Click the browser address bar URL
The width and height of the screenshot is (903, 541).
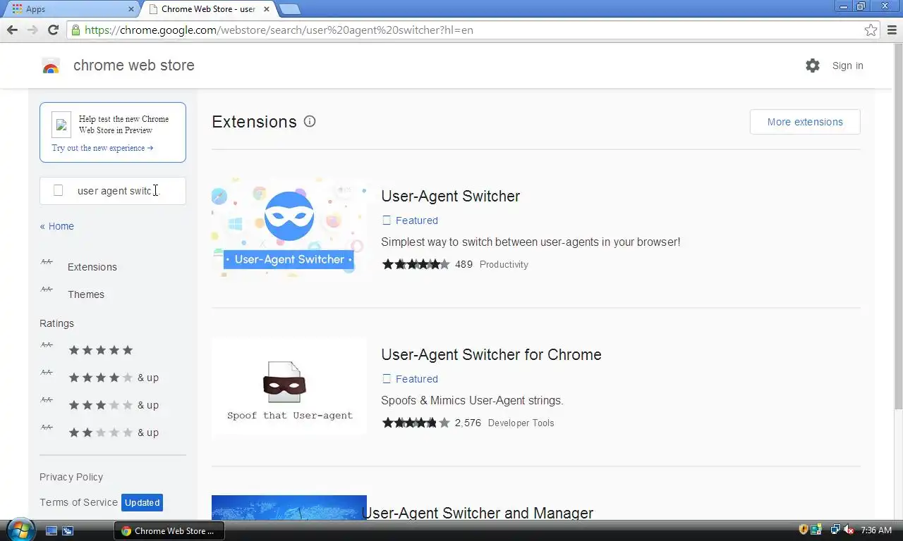click(x=279, y=30)
